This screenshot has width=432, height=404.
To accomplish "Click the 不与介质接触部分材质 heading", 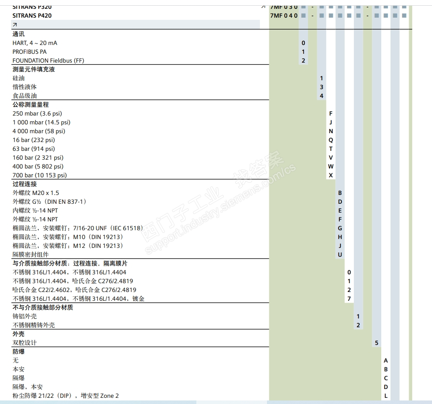I will tap(43, 307).
